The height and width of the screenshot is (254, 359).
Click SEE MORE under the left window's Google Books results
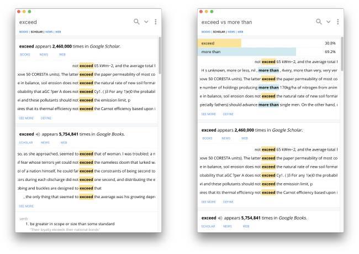pyautogui.click(x=26, y=206)
